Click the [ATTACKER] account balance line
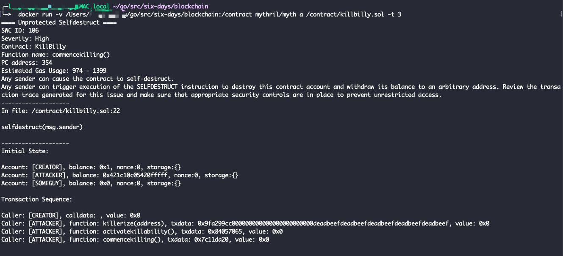Image resolution: width=563 pixels, height=256 pixels. click(x=120, y=175)
